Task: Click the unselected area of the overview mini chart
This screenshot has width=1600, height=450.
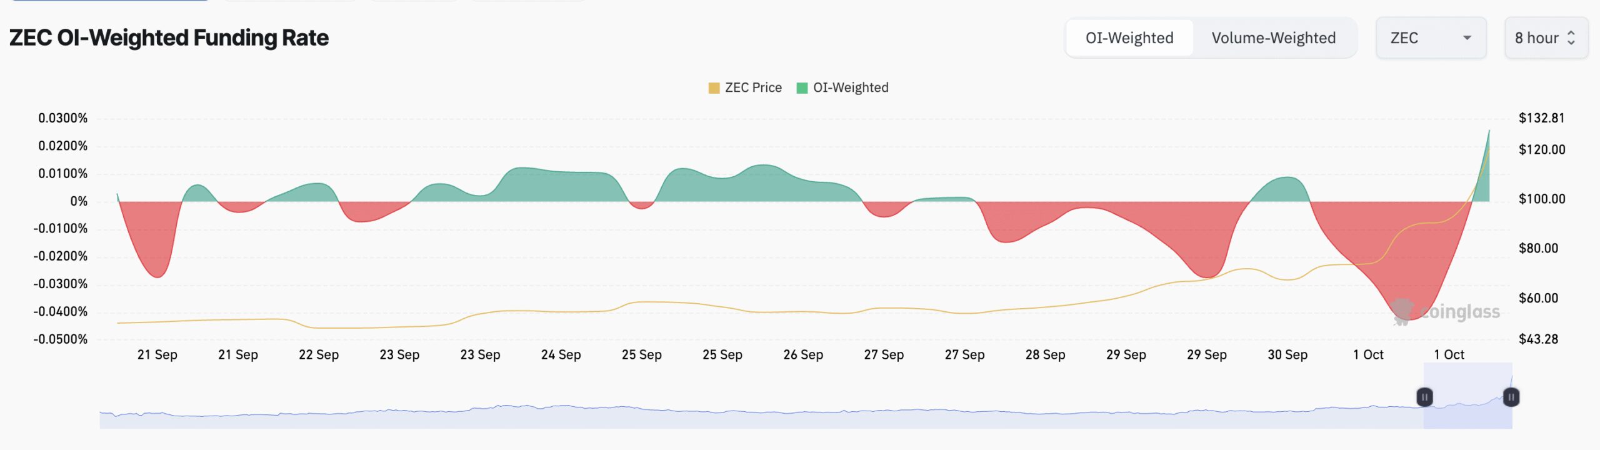Action: pos(750,417)
